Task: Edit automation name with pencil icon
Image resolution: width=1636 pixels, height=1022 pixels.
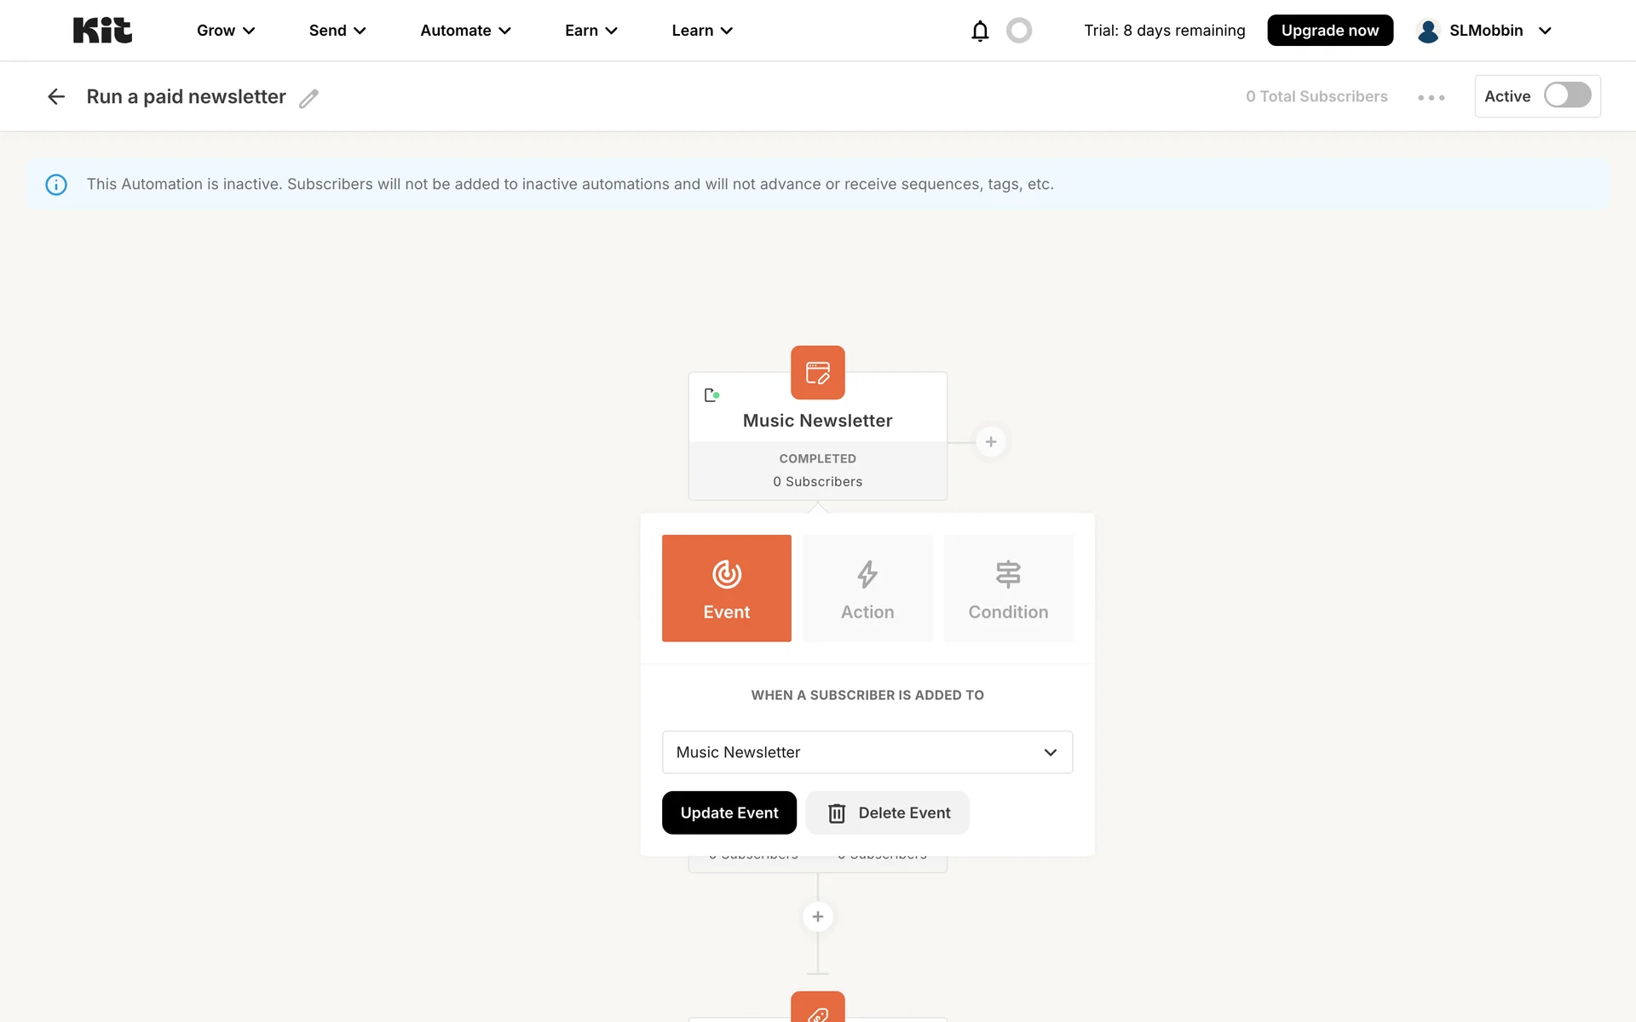Action: pyautogui.click(x=308, y=99)
